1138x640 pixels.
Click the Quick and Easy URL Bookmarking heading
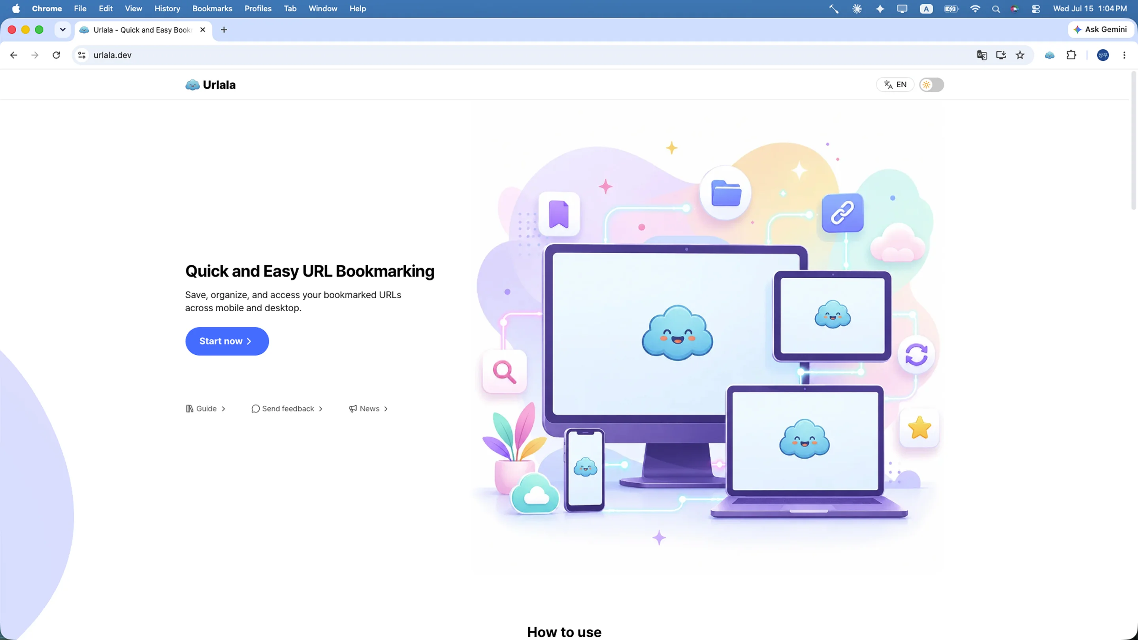coord(310,271)
